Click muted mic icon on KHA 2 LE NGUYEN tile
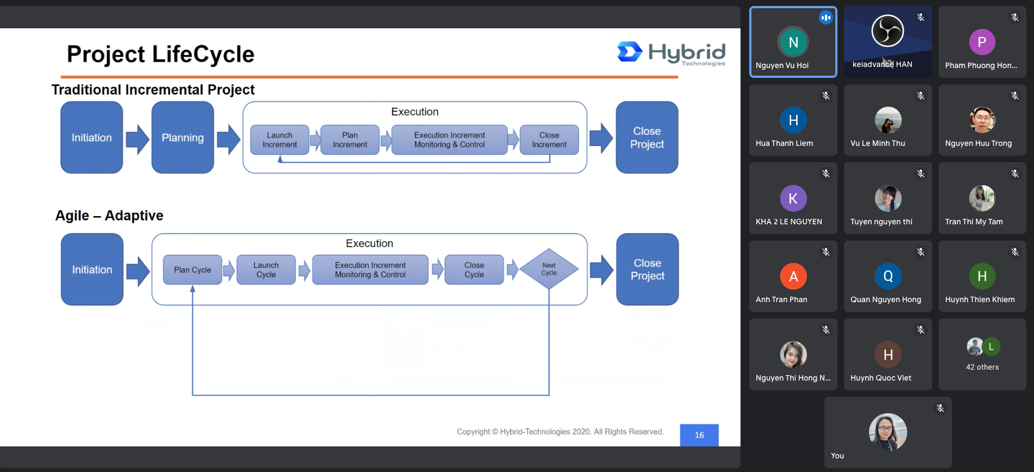The height and width of the screenshot is (472, 1034). (x=826, y=174)
